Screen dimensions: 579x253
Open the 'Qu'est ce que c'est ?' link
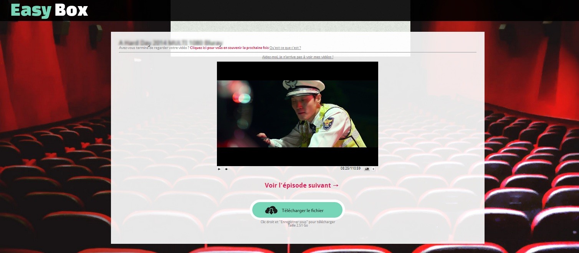(x=285, y=48)
